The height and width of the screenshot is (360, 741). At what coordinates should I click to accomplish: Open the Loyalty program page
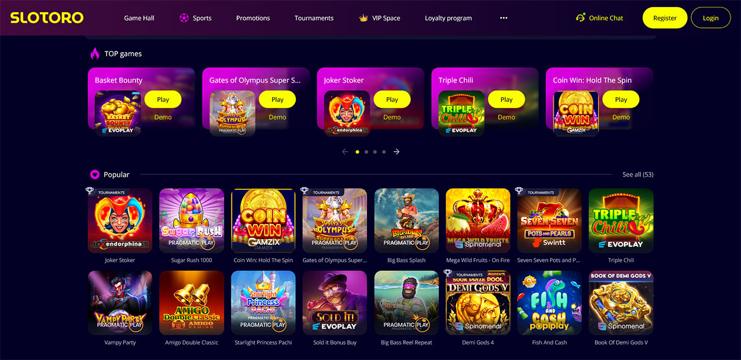pyautogui.click(x=448, y=18)
